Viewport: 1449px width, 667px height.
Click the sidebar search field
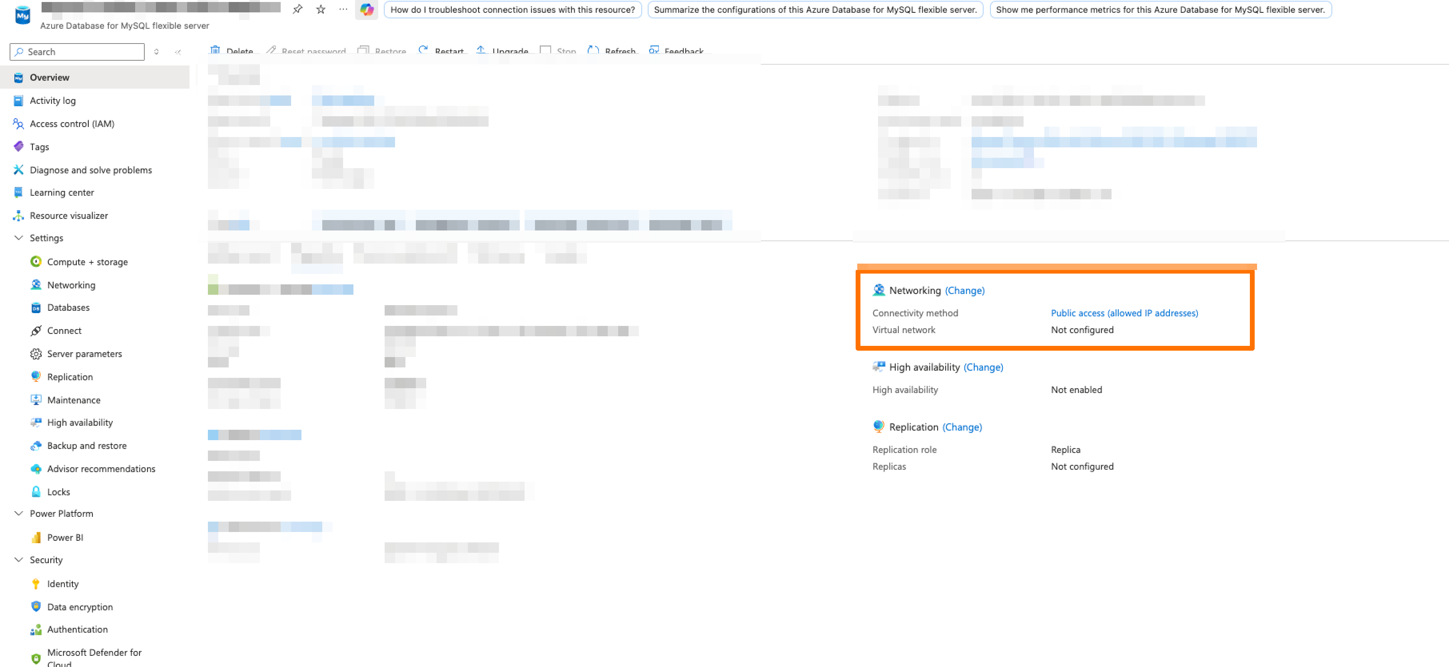tap(76, 51)
